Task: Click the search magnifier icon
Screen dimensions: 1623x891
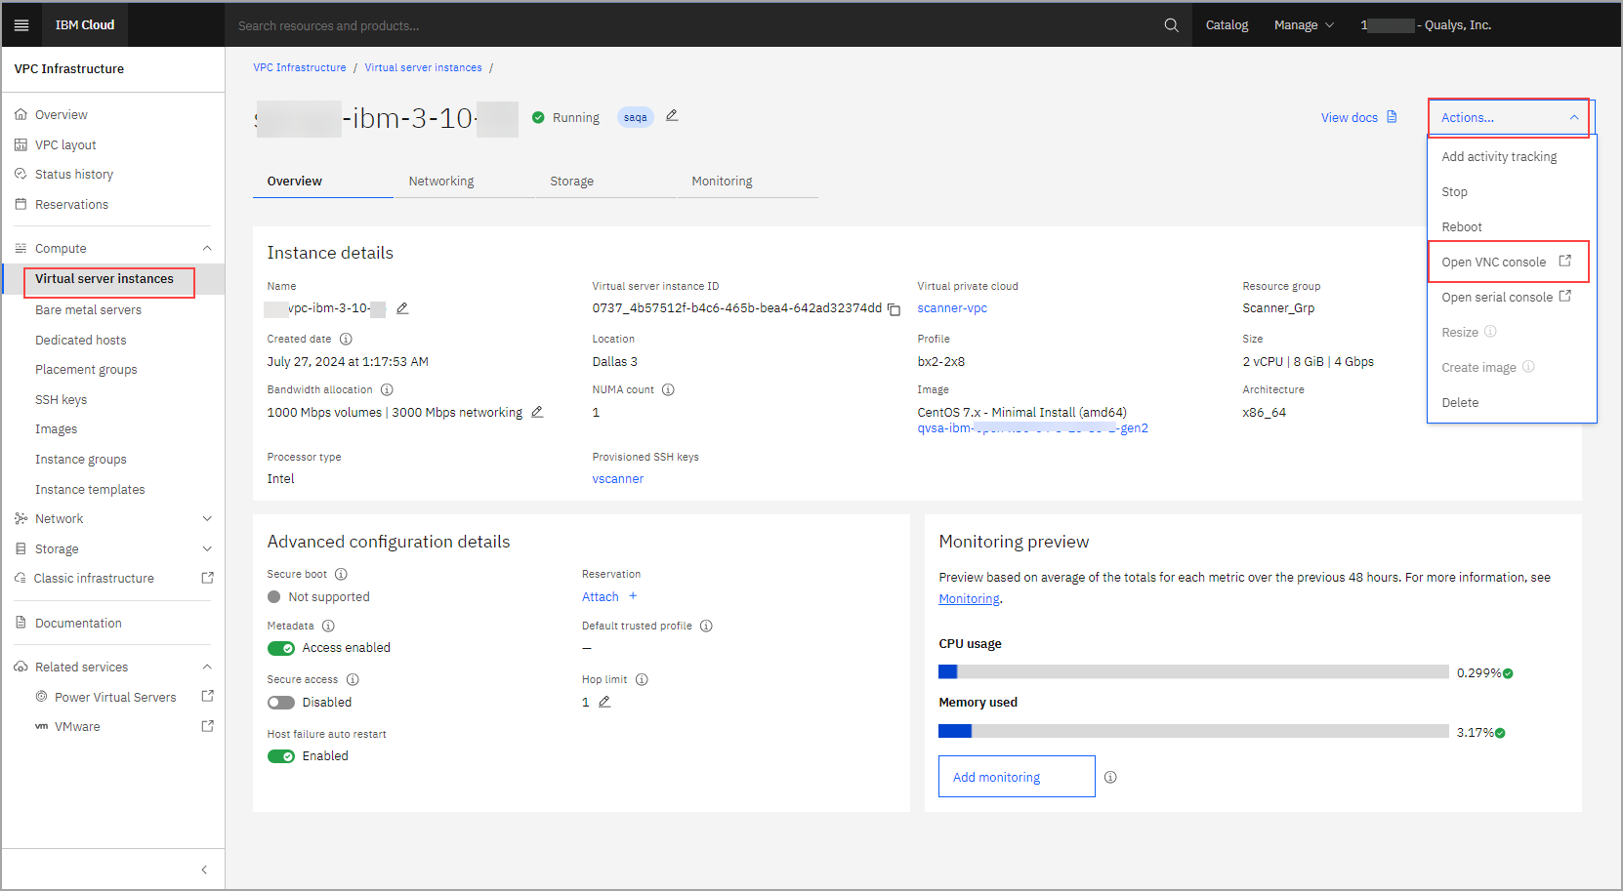Action: (1170, 24)
